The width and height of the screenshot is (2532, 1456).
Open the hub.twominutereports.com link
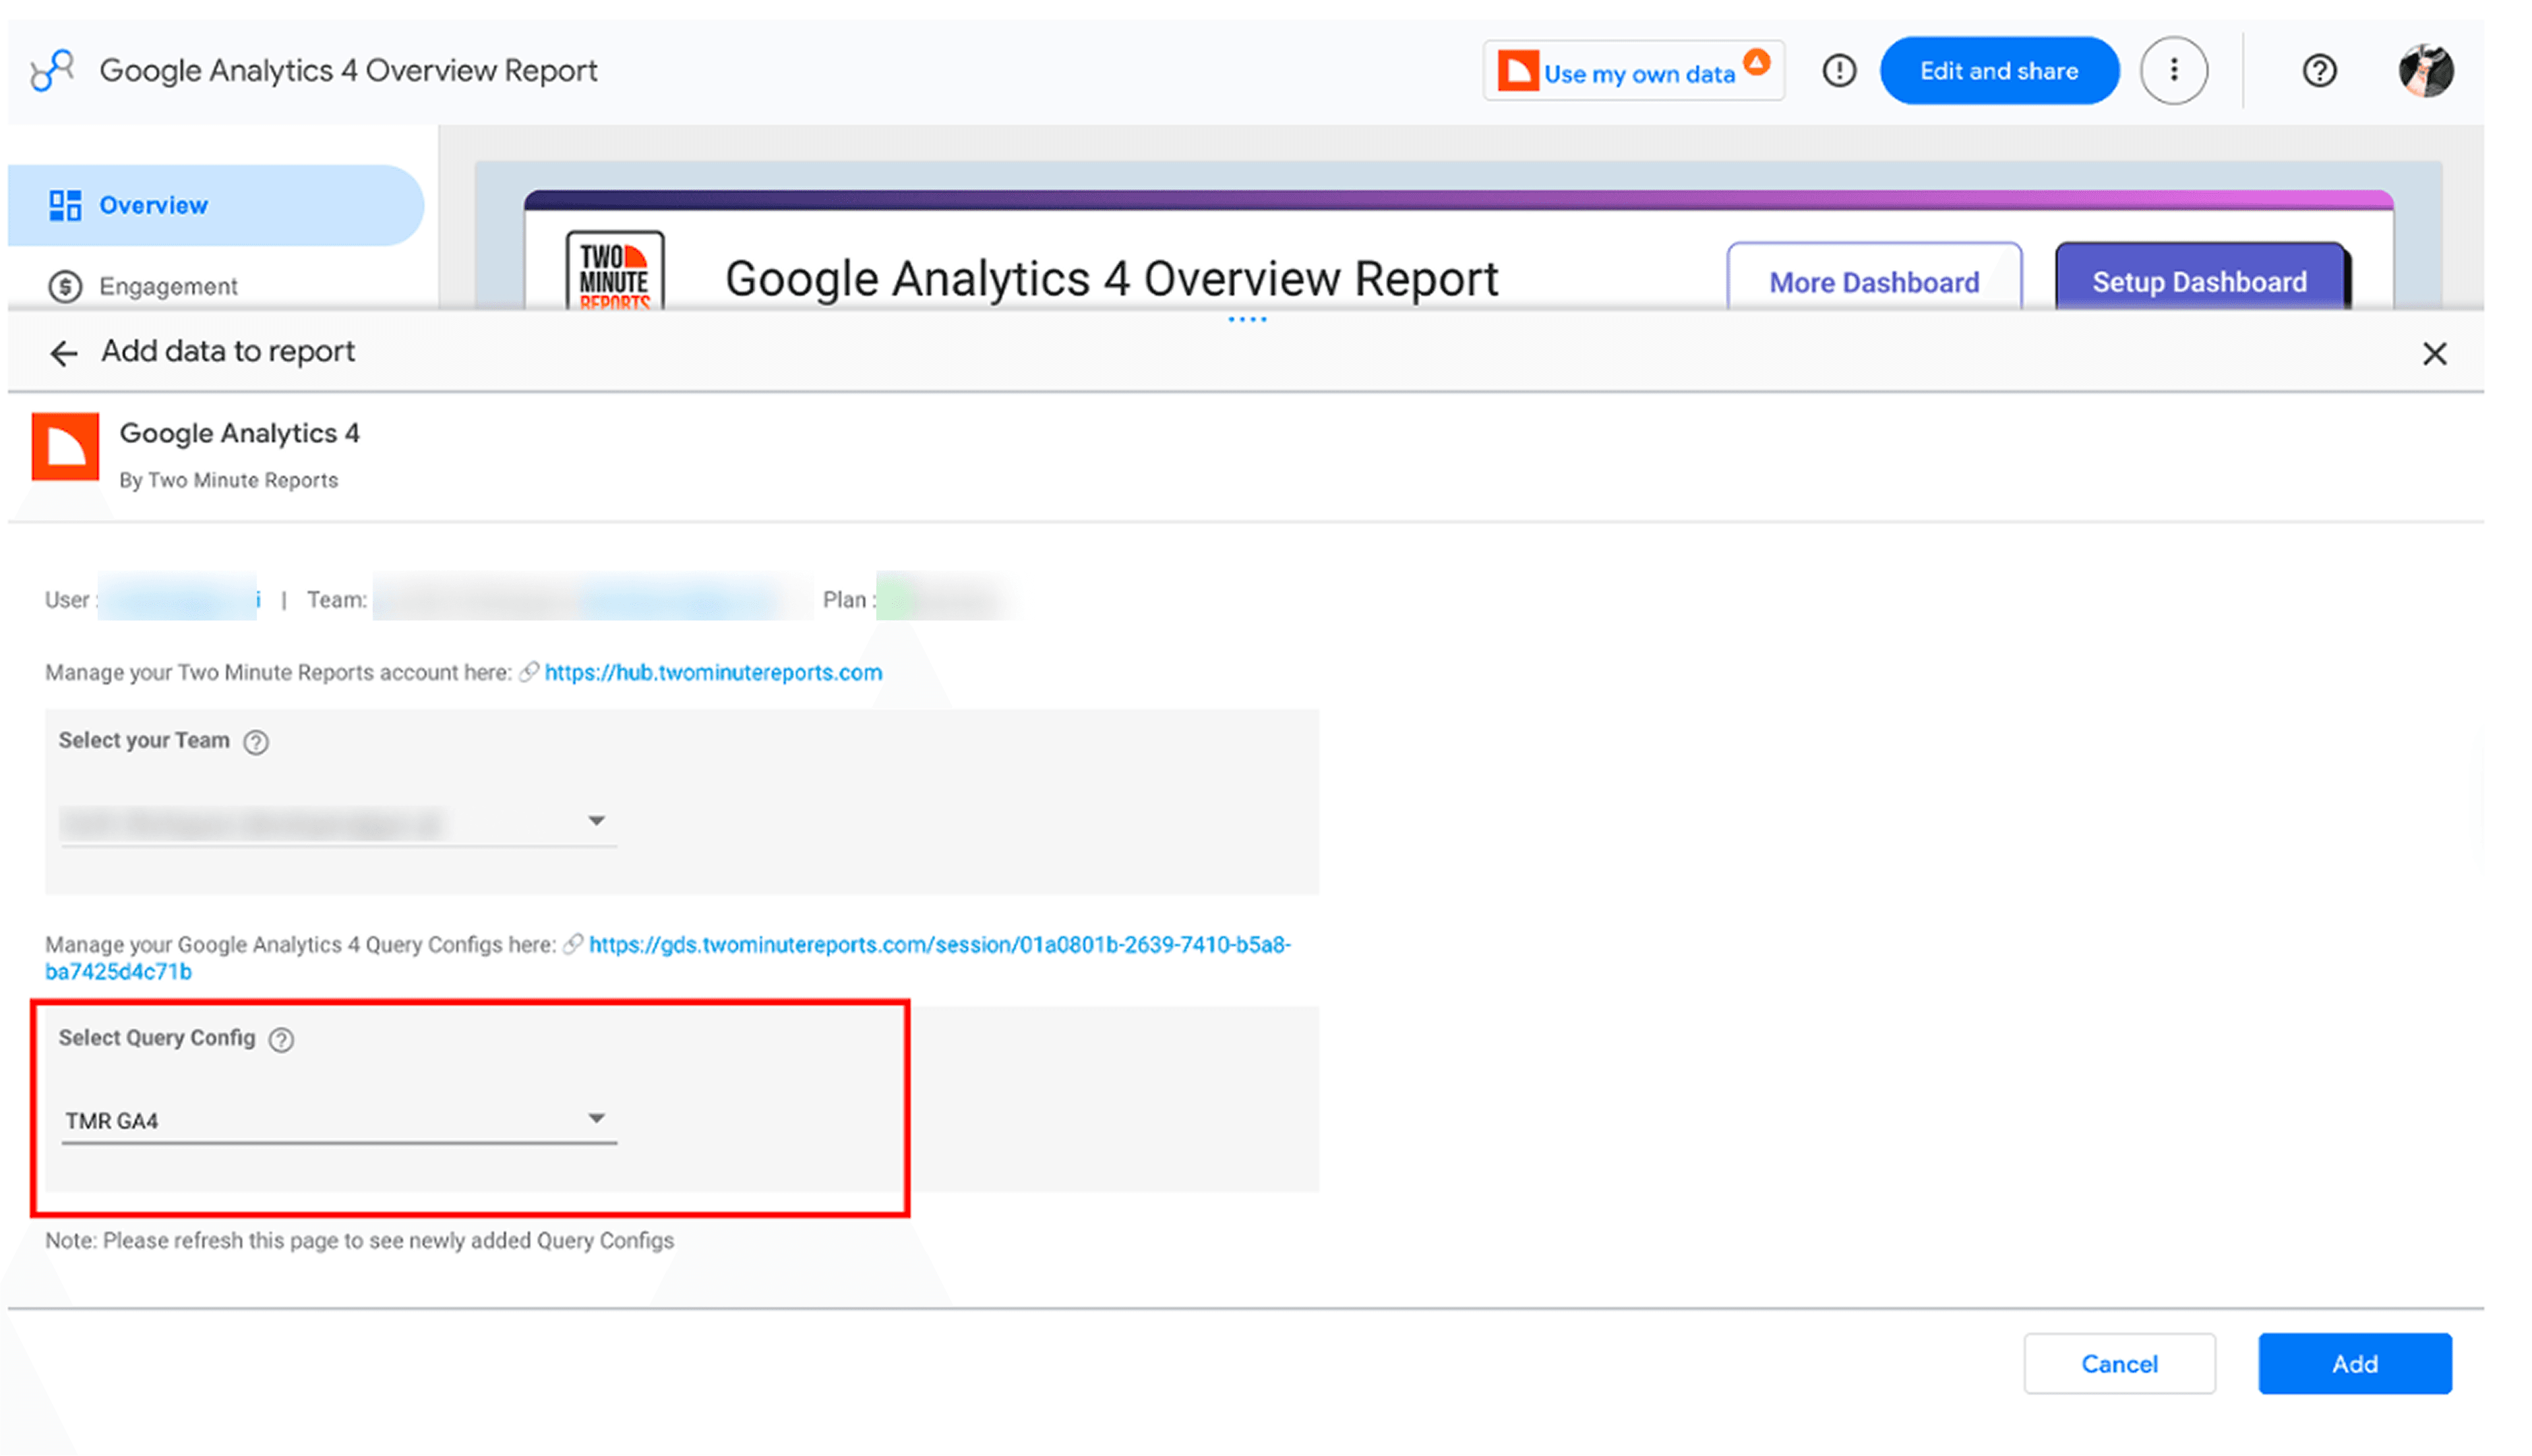[713, 673]
